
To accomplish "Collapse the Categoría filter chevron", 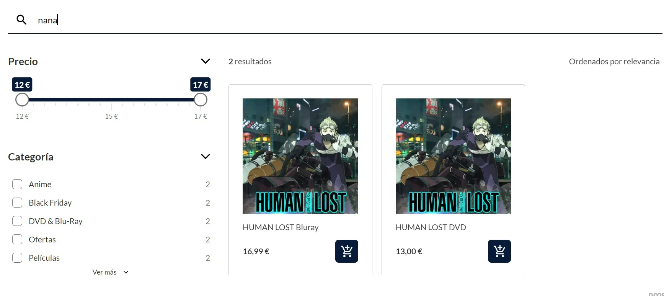I will point(206,157).
